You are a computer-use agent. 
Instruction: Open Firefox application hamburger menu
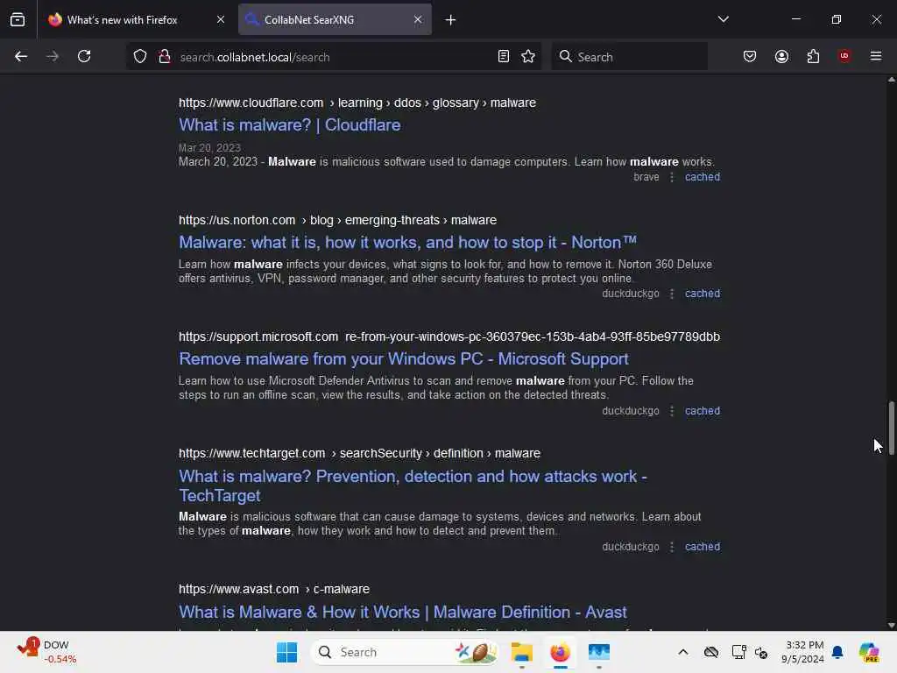pos(876,56)
